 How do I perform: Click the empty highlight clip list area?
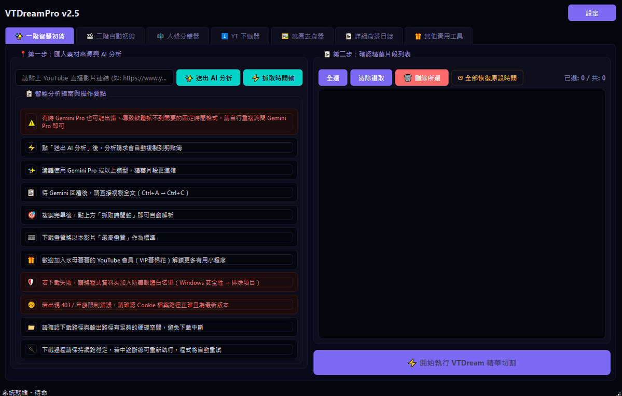pos(462,214)
